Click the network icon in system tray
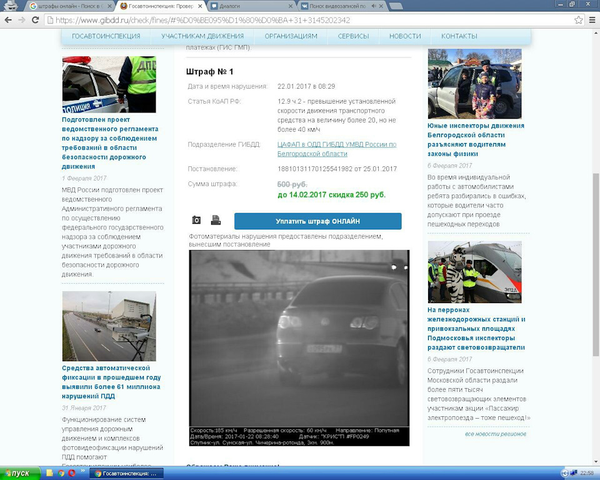This screenshot has width=600, height=480. (x=574, y=474)
